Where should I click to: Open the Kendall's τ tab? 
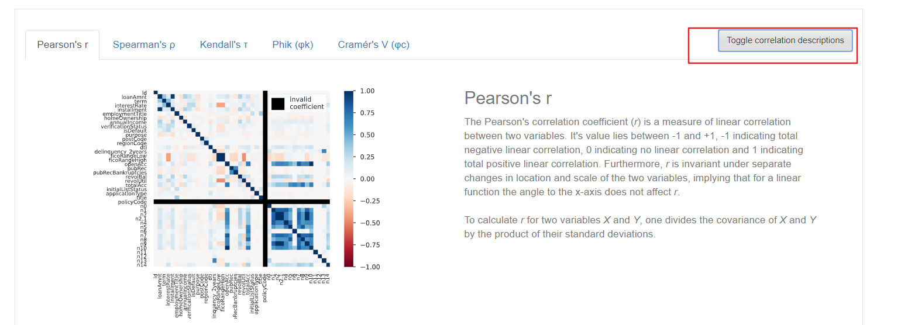223,44
